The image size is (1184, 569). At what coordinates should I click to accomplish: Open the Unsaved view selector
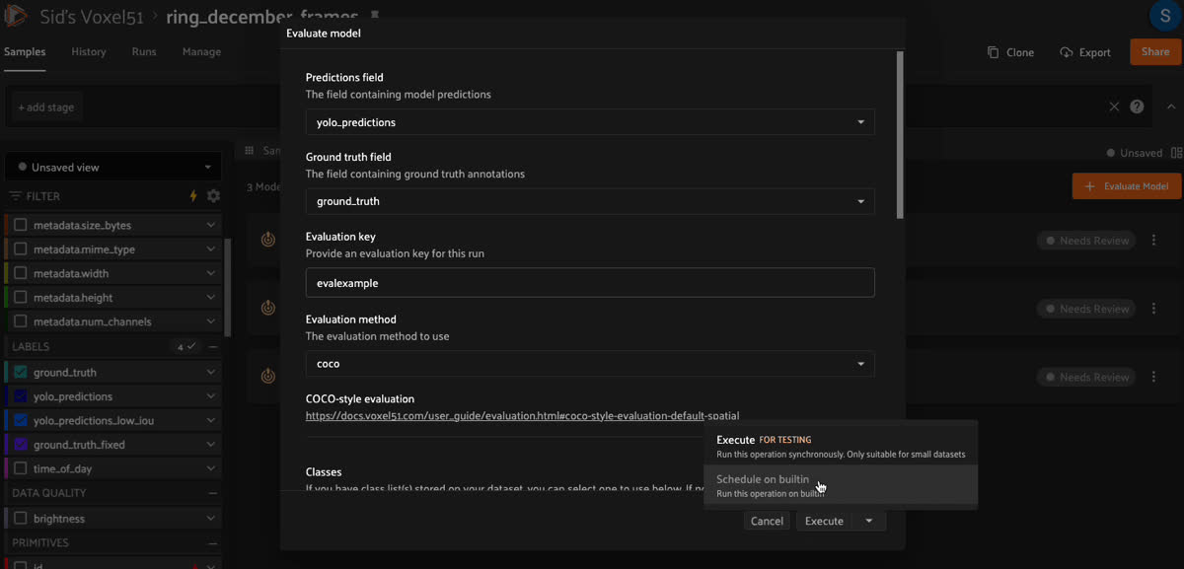(x=113, y=168)
